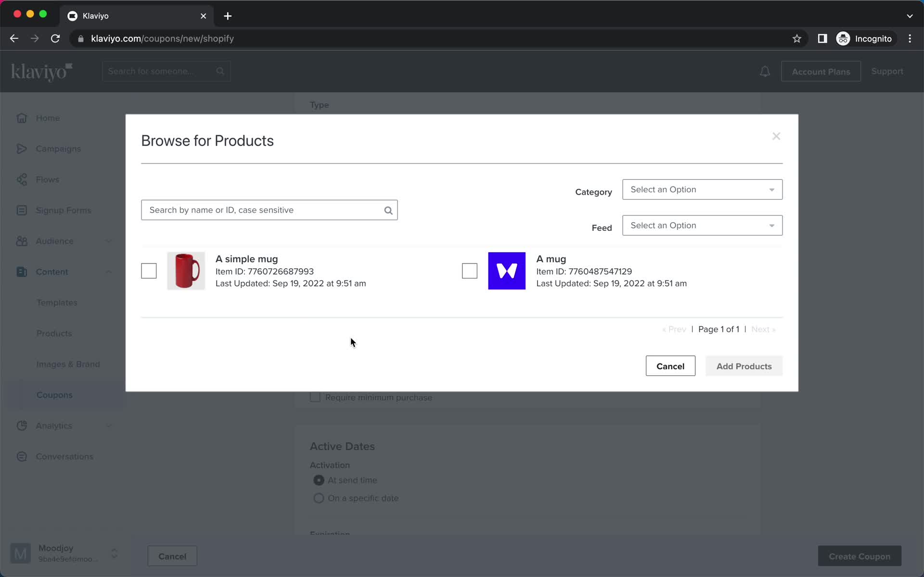Open the Flows section
Image resolution: width=924 pixels, height=577 pixels.
point(48,179)
